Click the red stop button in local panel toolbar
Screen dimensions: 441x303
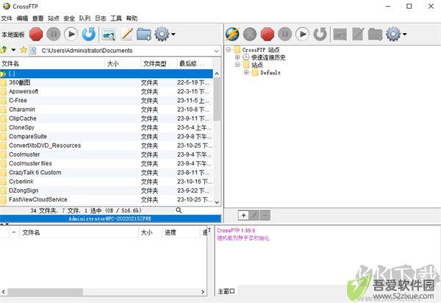[x=36, y=34]
